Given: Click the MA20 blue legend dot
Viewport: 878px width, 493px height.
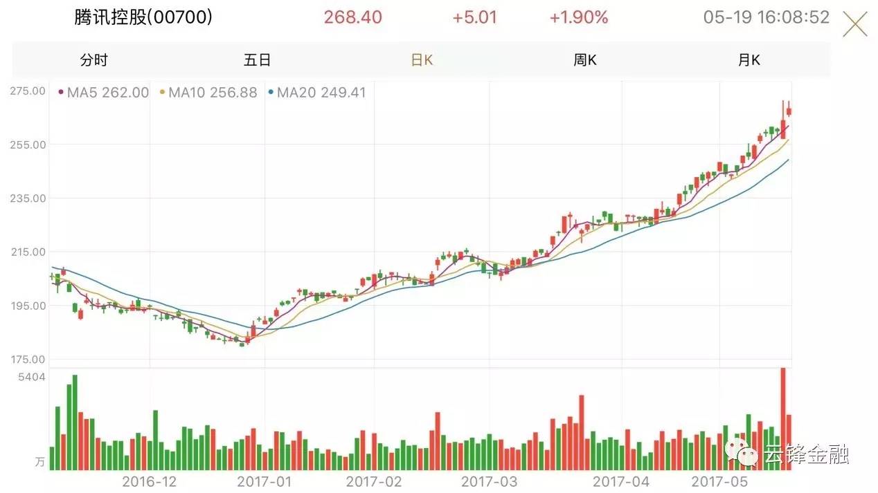Looking at the screenshot, I should [x=271, y=92].
